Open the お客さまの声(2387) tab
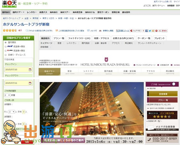The image size is (180, 145). [123, 38]
